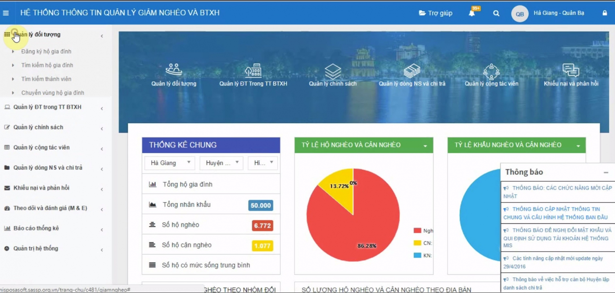Click list icon beside Số hộ nghèo
The image size is (615, 293).
[152, 225]
